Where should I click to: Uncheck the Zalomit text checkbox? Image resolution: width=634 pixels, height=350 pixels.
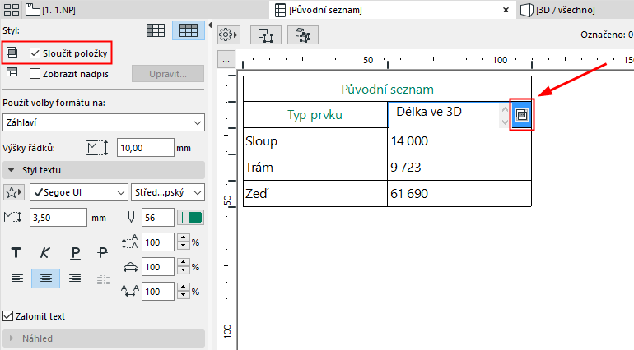pos(8,315)
